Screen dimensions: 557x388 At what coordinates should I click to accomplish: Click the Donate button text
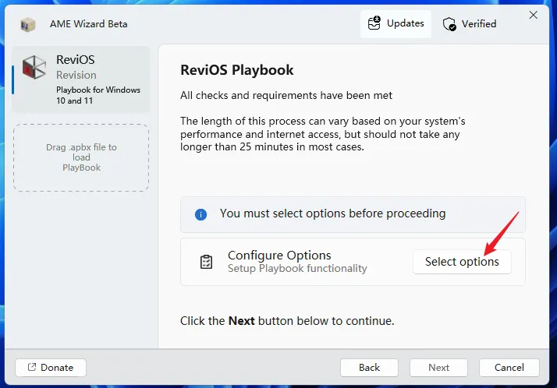tap(57, 368)
